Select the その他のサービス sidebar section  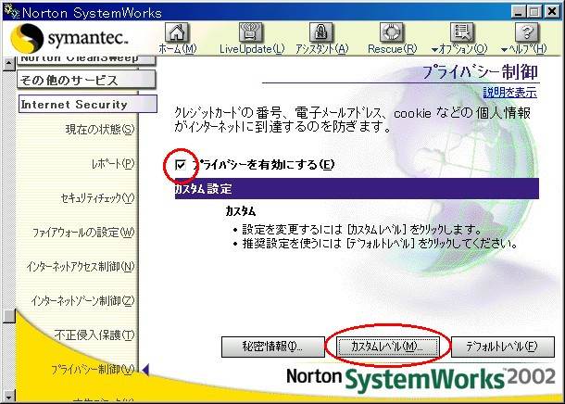tap(86, 80)
